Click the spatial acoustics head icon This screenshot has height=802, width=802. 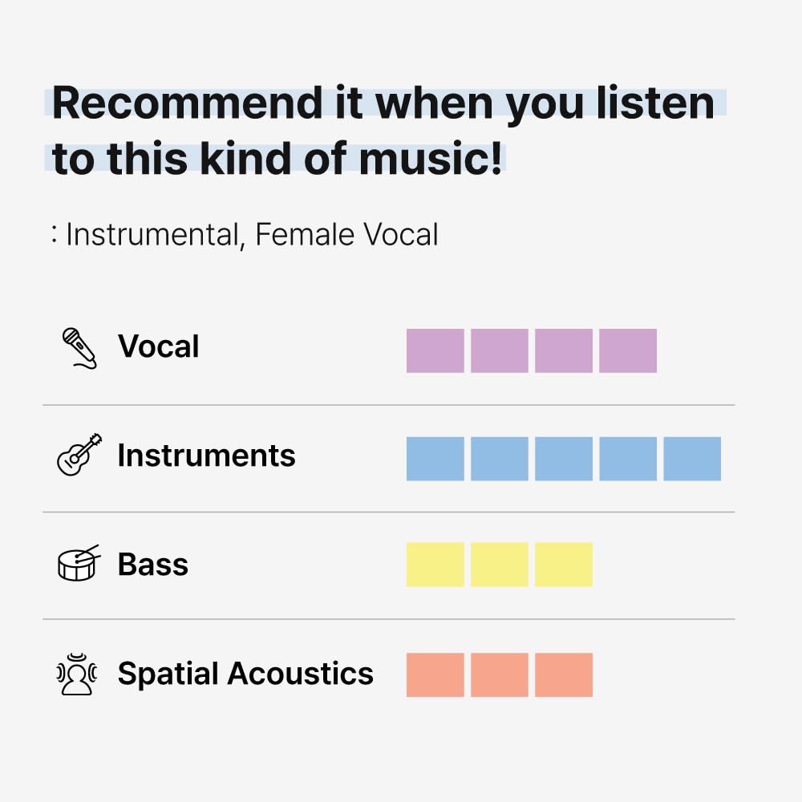tap(77, 674)
